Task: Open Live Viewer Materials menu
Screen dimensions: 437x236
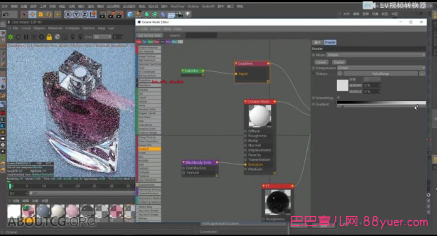Action: 55,28
